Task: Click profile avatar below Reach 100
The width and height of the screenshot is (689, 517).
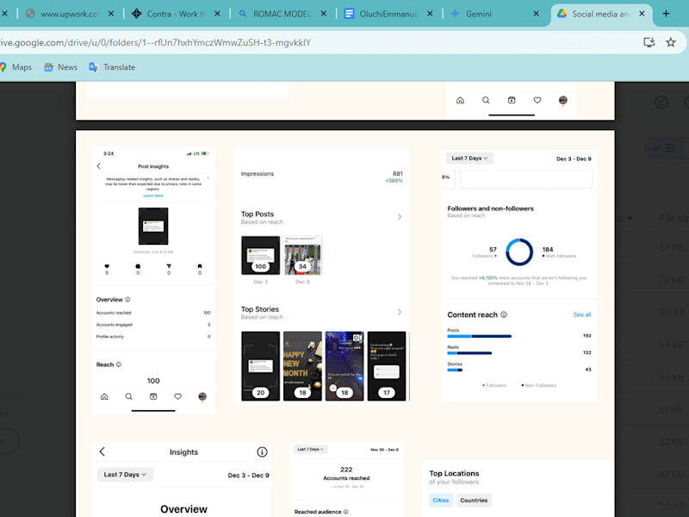Action: click(x=202, y=396)
